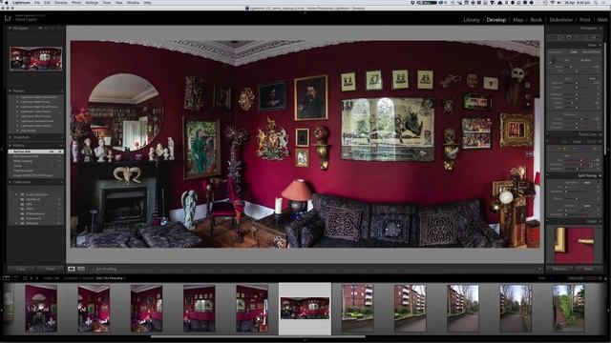Click the Paste button
Viewport: 611px width, 343px height.
click(51, 269)
